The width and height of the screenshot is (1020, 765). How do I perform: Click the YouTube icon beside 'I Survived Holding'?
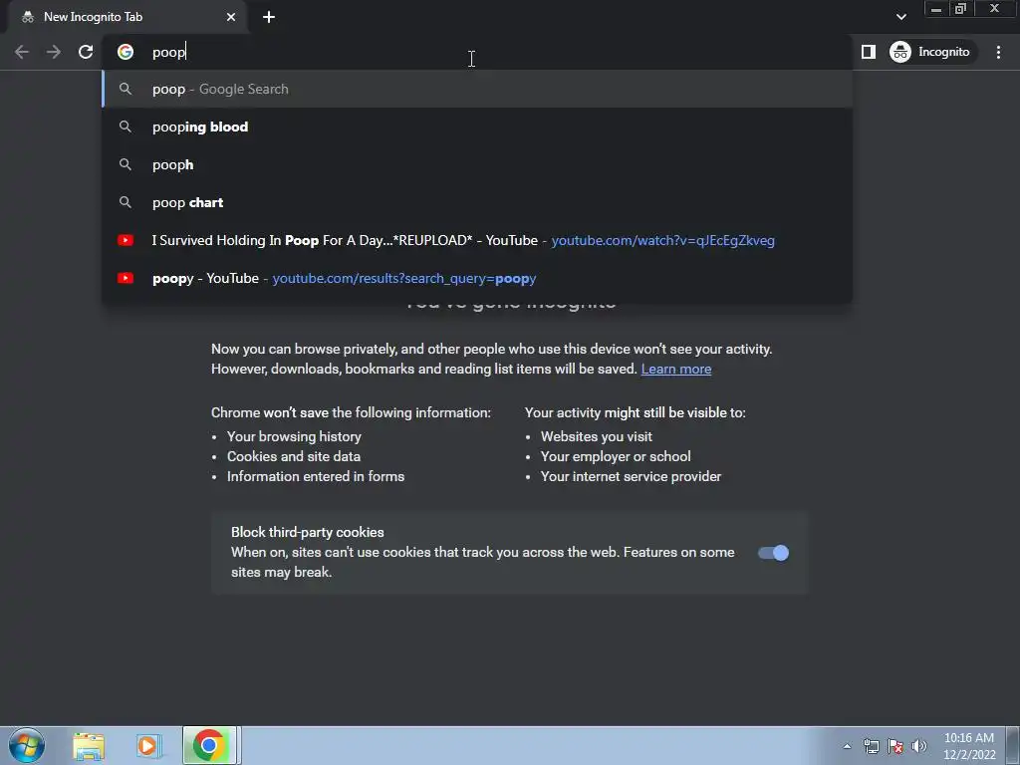pos(126,240)
